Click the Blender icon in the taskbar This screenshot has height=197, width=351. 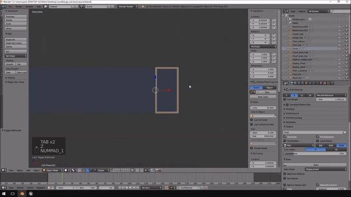point(22,194)
